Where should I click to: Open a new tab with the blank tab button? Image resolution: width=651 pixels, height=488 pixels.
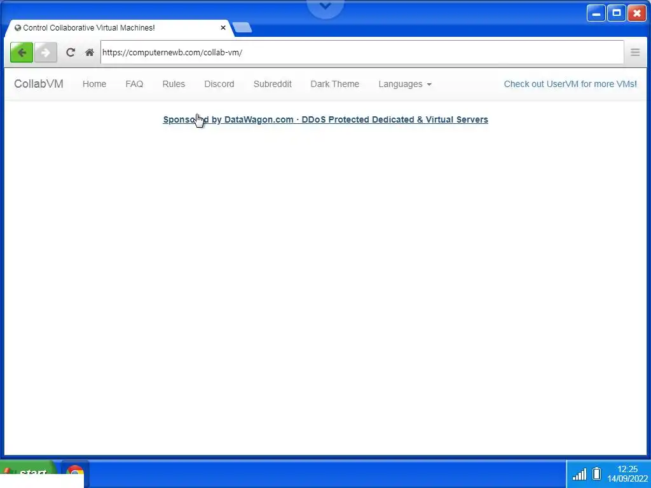242,28
